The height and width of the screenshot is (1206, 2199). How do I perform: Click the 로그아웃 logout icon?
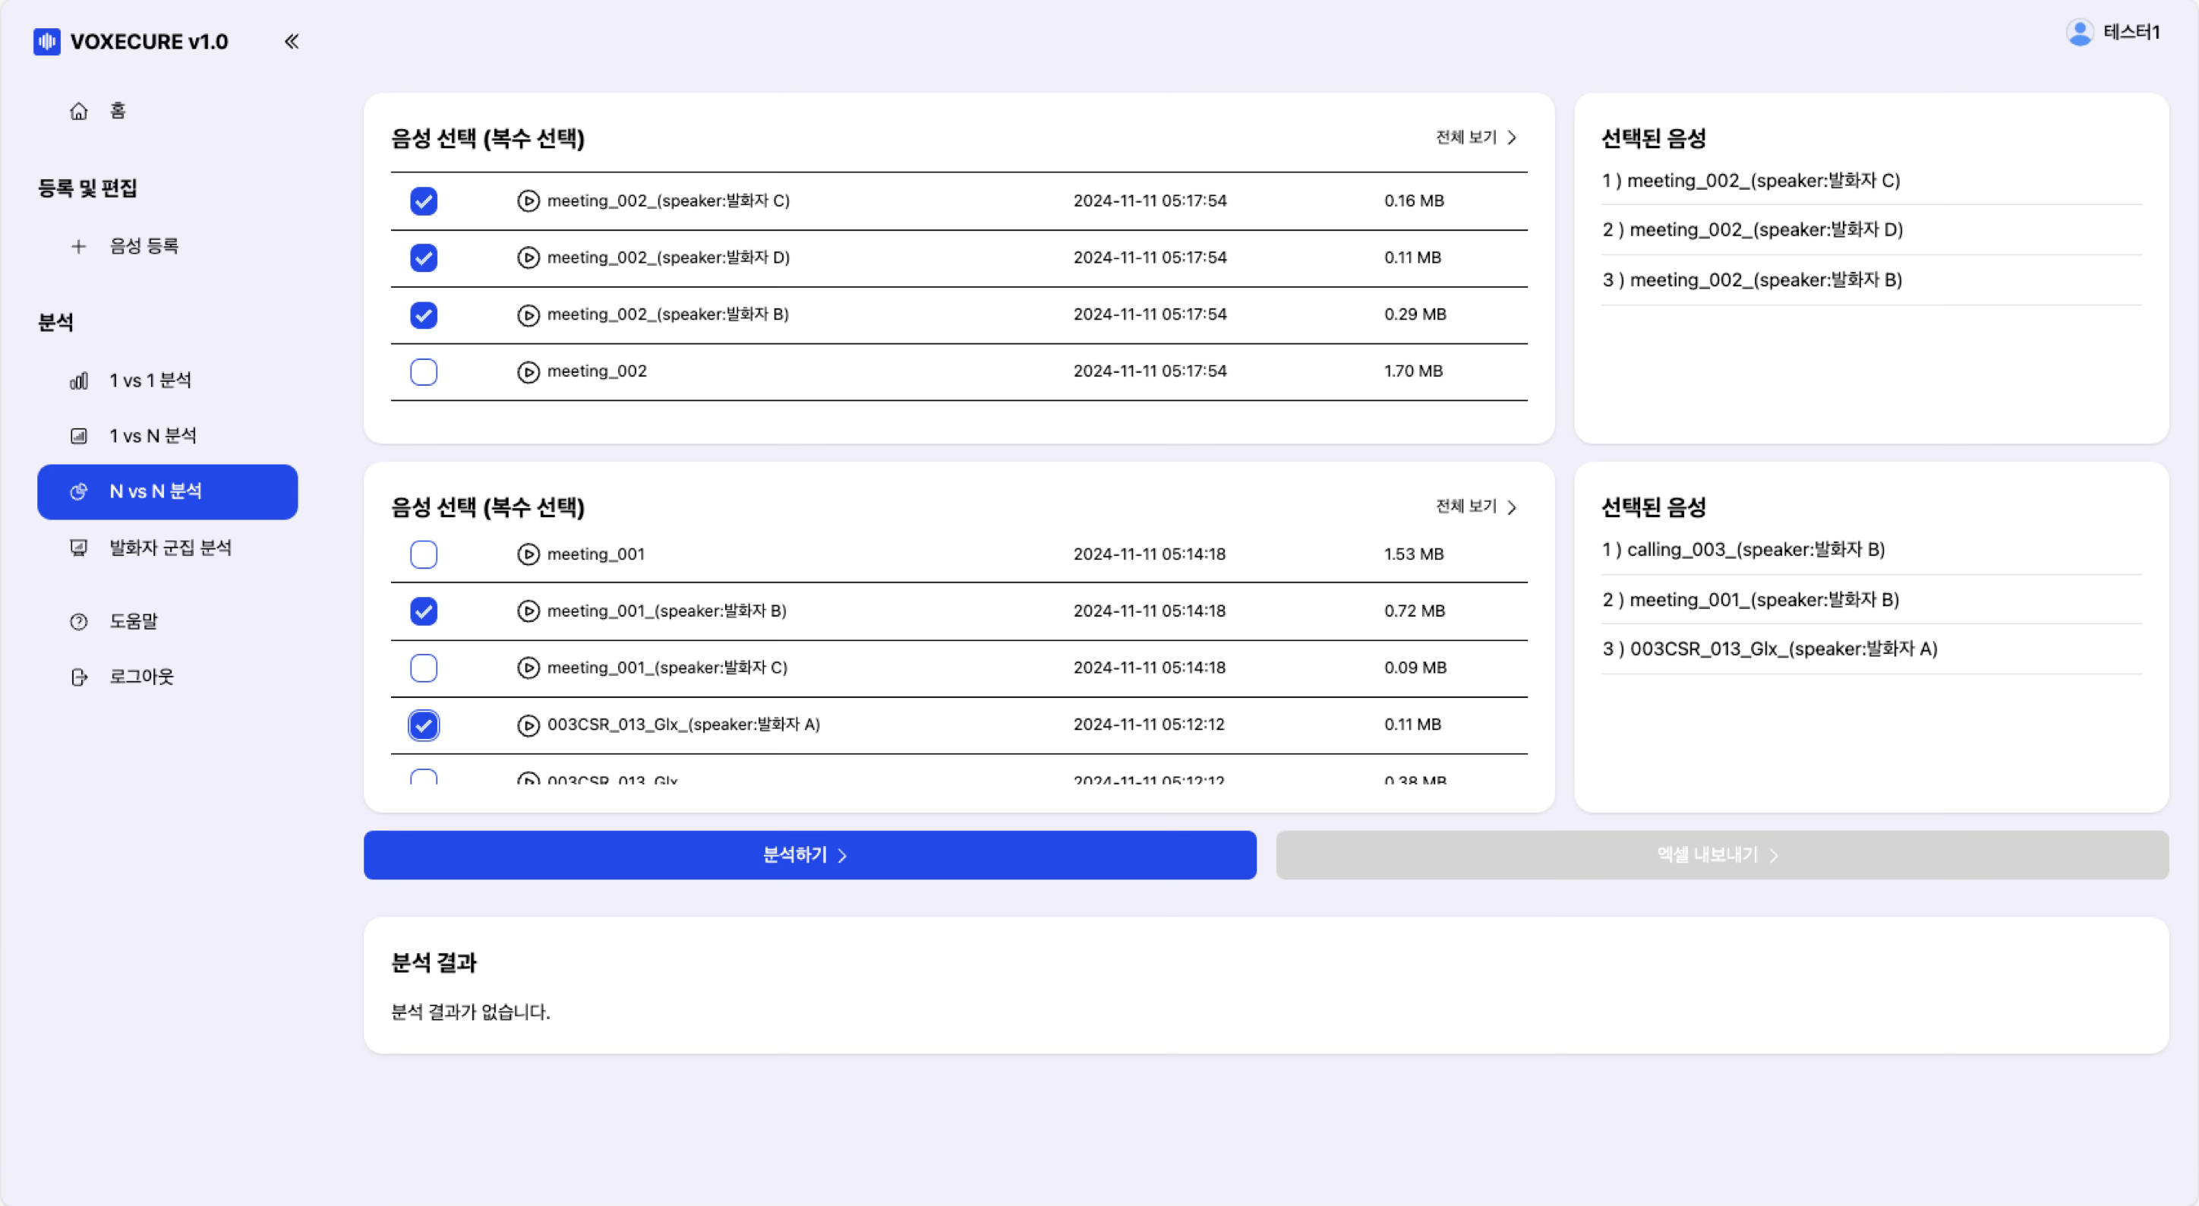[78, 677]
